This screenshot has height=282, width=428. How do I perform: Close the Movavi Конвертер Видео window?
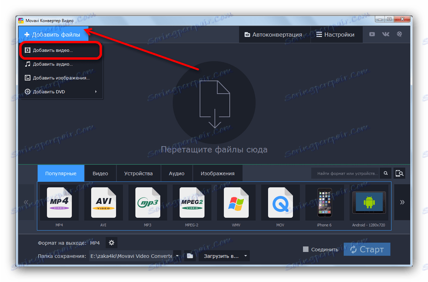tap(402, 19)
